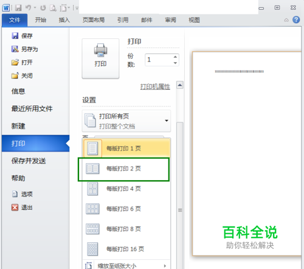
Task: Collapse the ribbon with the caret icon
Action: pyautogui.click(x=286, y=20)
